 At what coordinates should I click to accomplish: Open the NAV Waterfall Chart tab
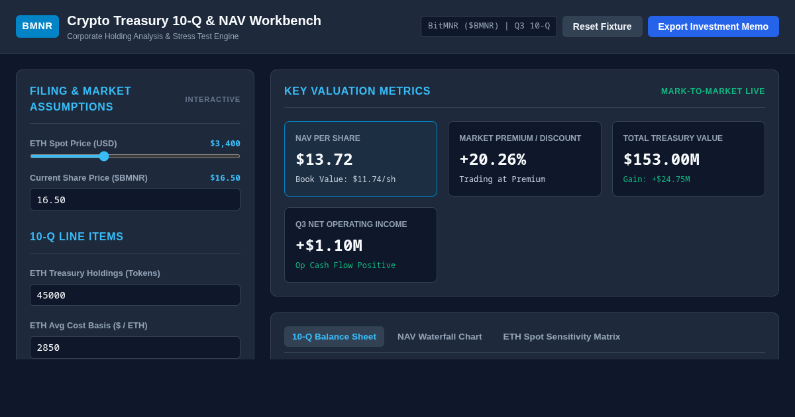[440, 336]
